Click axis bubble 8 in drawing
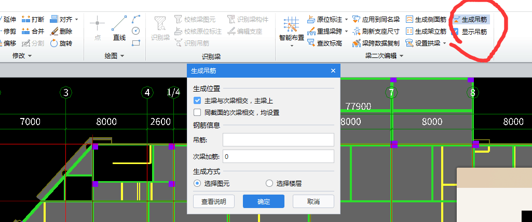The image size is (532, 222). [473, 92]
